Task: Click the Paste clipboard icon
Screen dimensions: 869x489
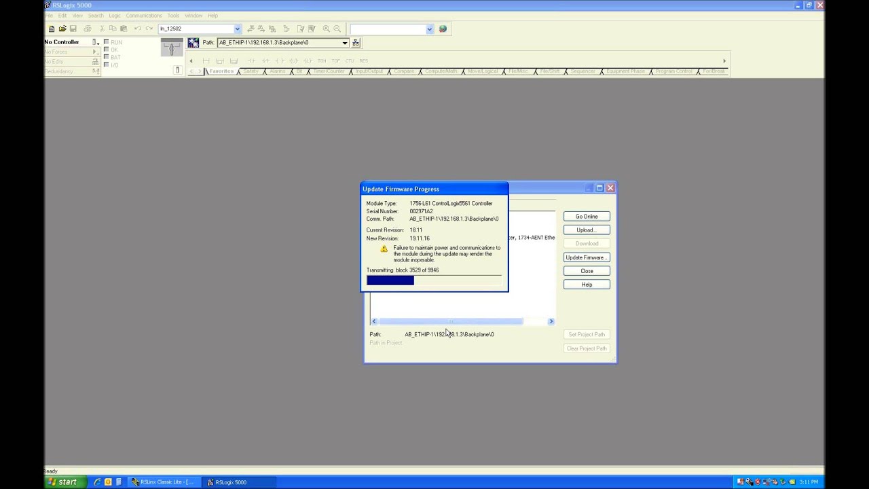Action: point(124,29)
